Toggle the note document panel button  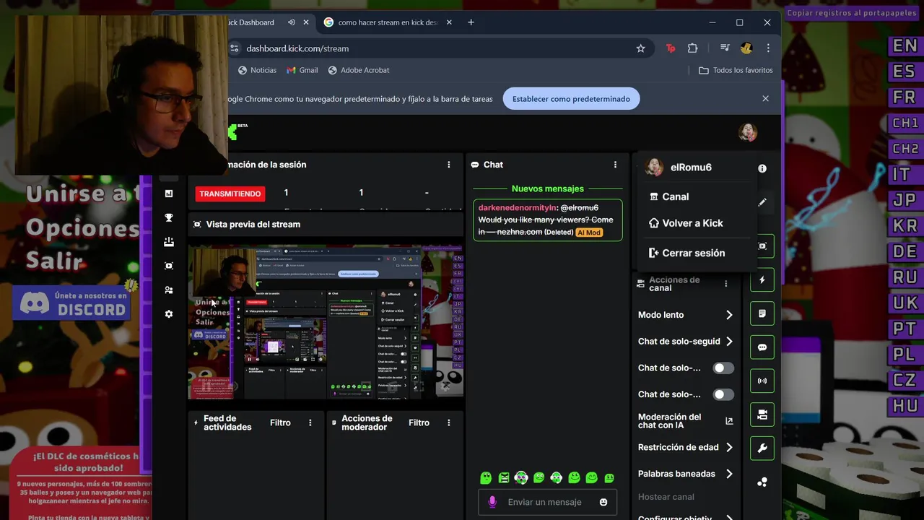pyautogui.click(x=762, y=314)
